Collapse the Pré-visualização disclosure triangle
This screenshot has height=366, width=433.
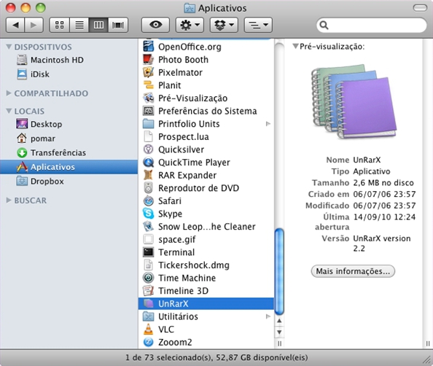[295, 46]
